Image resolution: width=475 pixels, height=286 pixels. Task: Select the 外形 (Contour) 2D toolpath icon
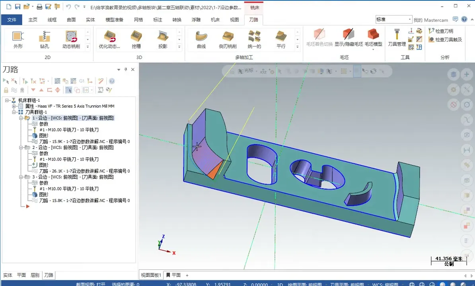click(x=17, y=39)
